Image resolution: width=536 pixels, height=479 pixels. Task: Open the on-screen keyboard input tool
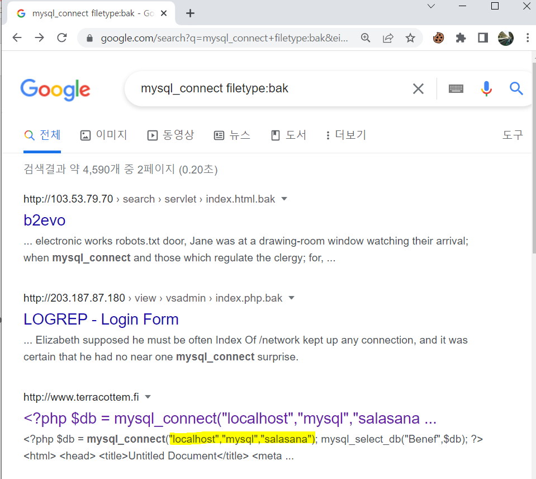[x=456, y=88]
